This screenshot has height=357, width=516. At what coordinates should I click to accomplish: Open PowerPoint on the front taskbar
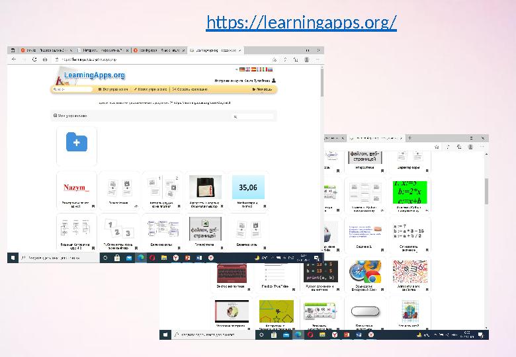[x=188, y=258]
